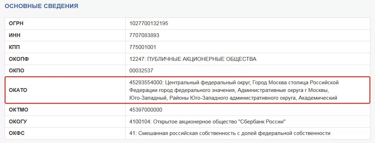This screenshot has height=143, width=375.
Task: Click the ОКФС row label
Action: pos(17,134)
